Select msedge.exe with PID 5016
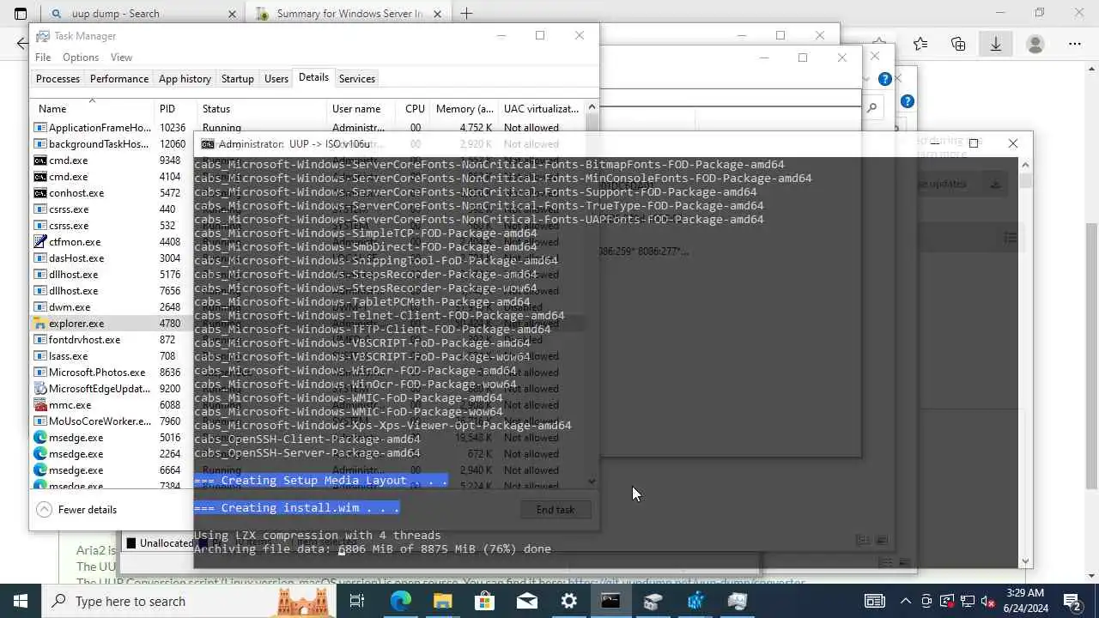Viewport: 1099px width, 618px height. (x=112, y=438)
